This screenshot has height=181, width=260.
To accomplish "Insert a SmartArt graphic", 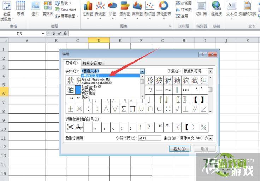I will (66, 10).
